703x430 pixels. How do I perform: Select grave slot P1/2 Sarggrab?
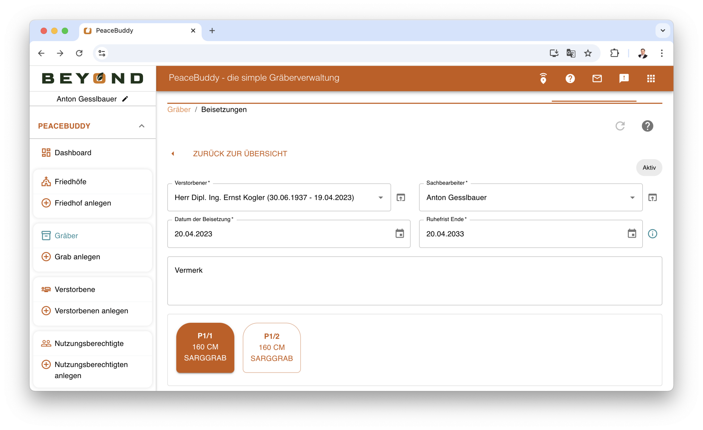(x=272, y=348)
